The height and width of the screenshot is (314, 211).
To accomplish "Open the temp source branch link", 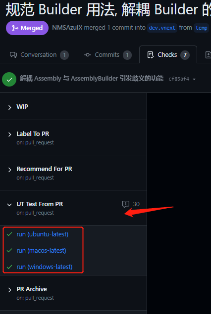I will pyautogui.click(x=201, y=28).
